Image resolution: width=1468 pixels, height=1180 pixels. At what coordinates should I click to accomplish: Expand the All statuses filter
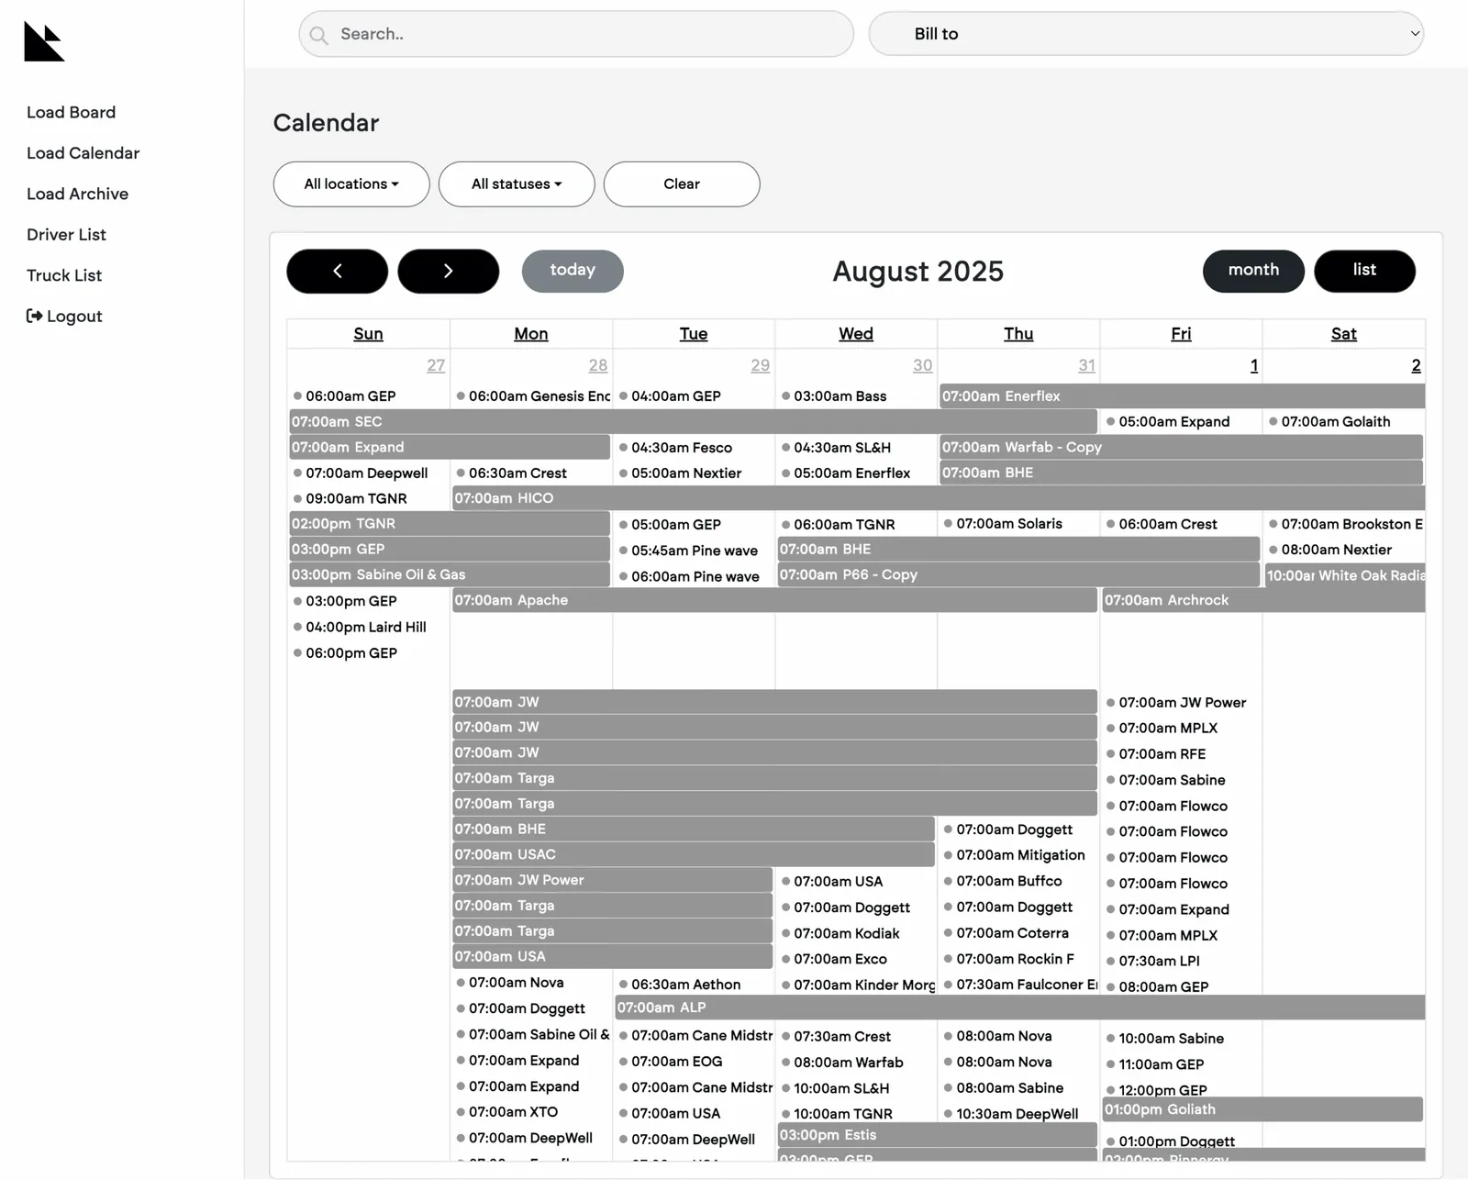(517, 184)
